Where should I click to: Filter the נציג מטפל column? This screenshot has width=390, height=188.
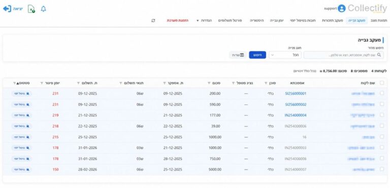click(x=233, y=83)
